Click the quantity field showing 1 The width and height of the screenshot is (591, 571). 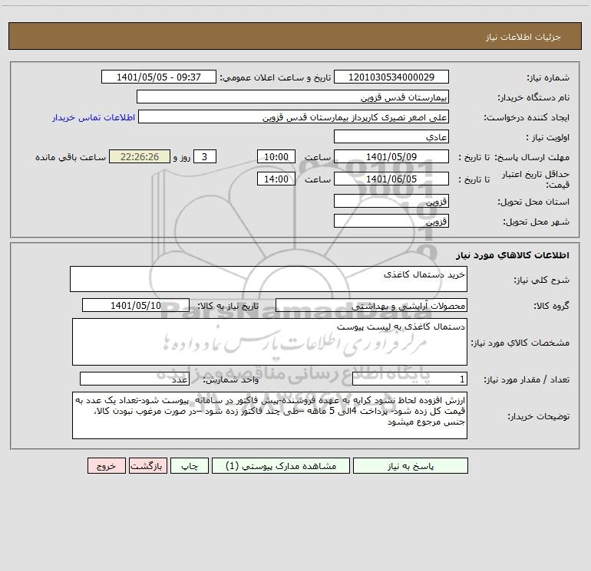(x=410, y=379)
